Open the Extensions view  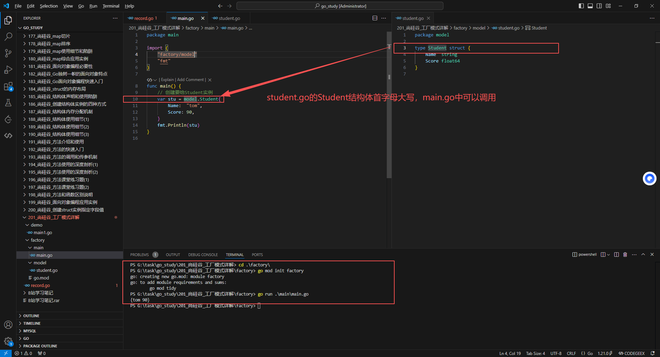[8, 86]
